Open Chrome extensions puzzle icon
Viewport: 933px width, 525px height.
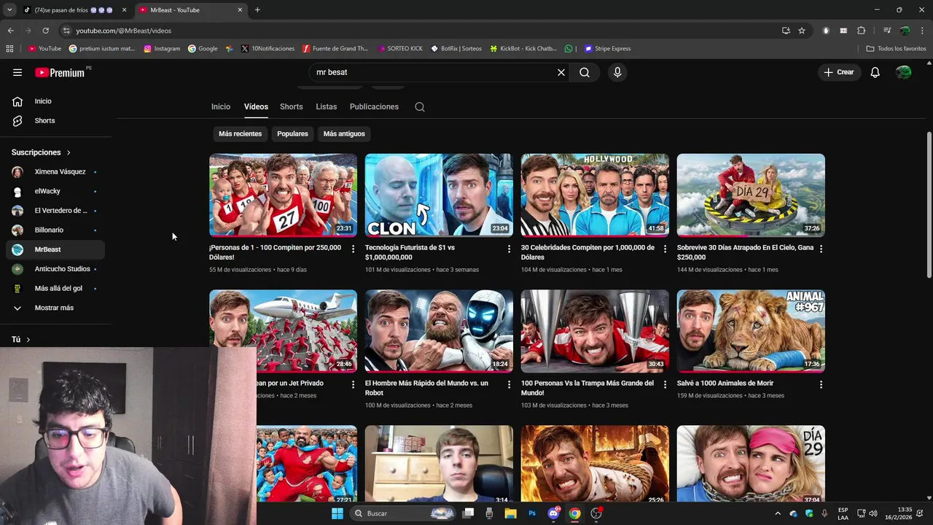pyautogui.click(x=861, y=31)
